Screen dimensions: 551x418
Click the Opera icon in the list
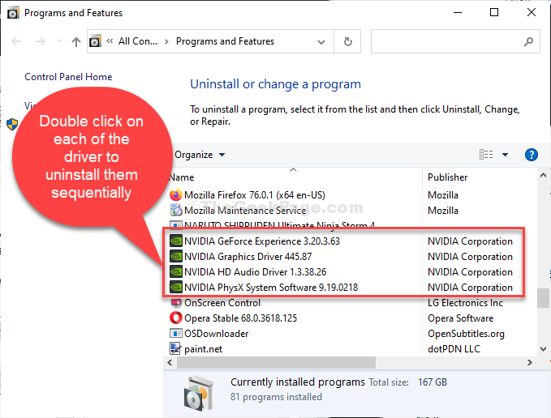coord(176,318)
